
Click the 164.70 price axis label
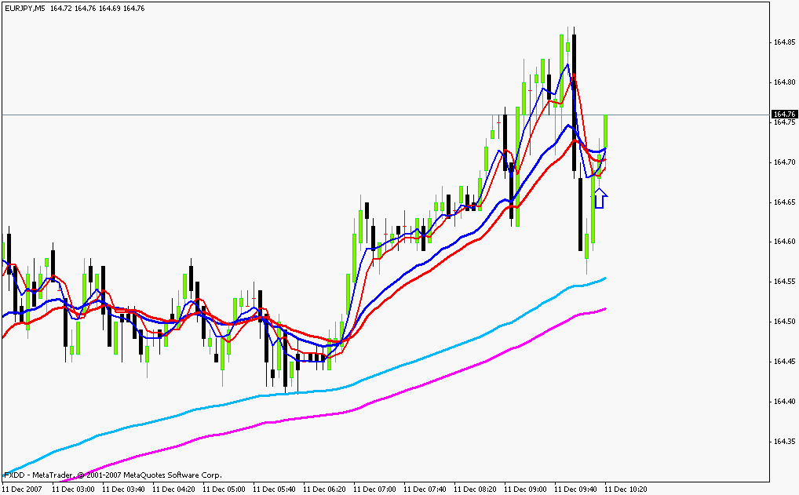click(784, 162)
